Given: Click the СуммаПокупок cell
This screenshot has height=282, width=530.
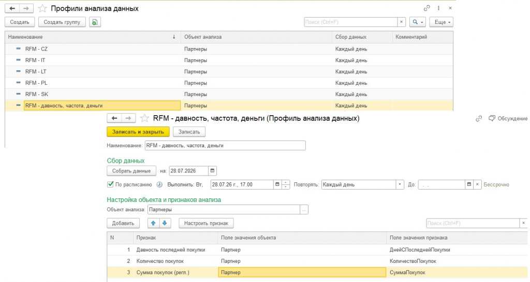Looking at the screenshot, I should pyautogui.click(x=457, y=273).
